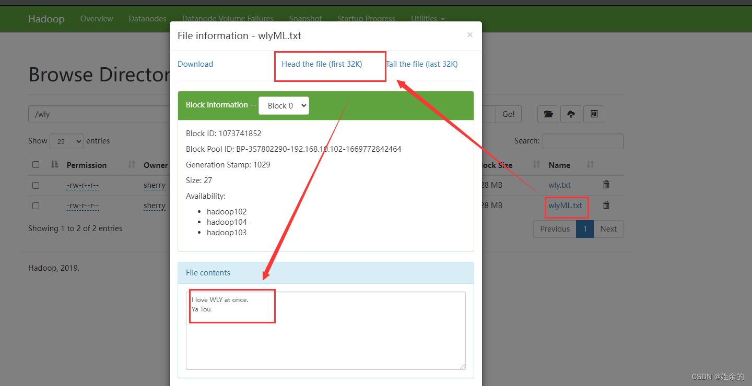Screen dimensions: 752x386
Task: Click Head the file (first 32K)
Action: tap(322, 64)
